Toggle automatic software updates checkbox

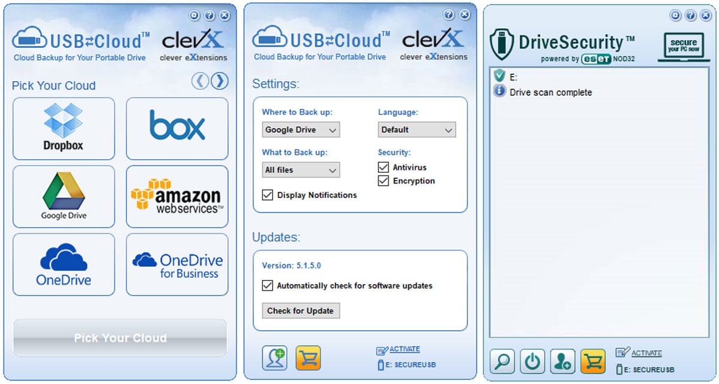coord(268,286)
